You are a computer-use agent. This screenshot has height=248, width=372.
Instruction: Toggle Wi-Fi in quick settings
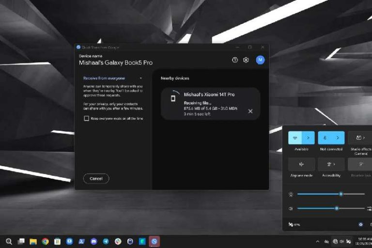click(295, 138)
